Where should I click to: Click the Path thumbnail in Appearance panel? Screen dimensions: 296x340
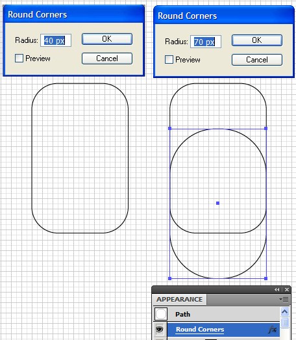click(x=161, y=314)
